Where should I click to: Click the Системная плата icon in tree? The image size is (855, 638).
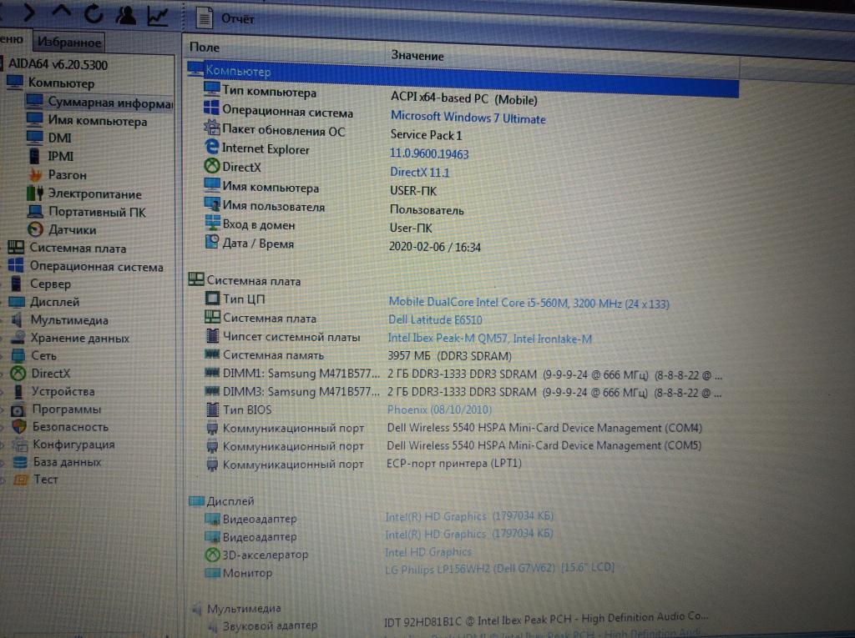pyautogui.click(x=15, y=248)
